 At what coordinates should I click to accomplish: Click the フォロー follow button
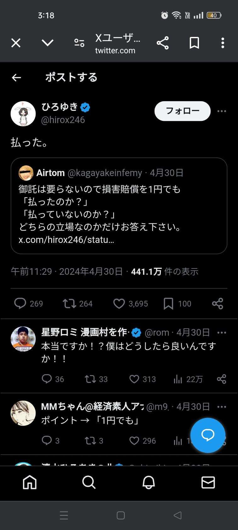coord(182,111)
